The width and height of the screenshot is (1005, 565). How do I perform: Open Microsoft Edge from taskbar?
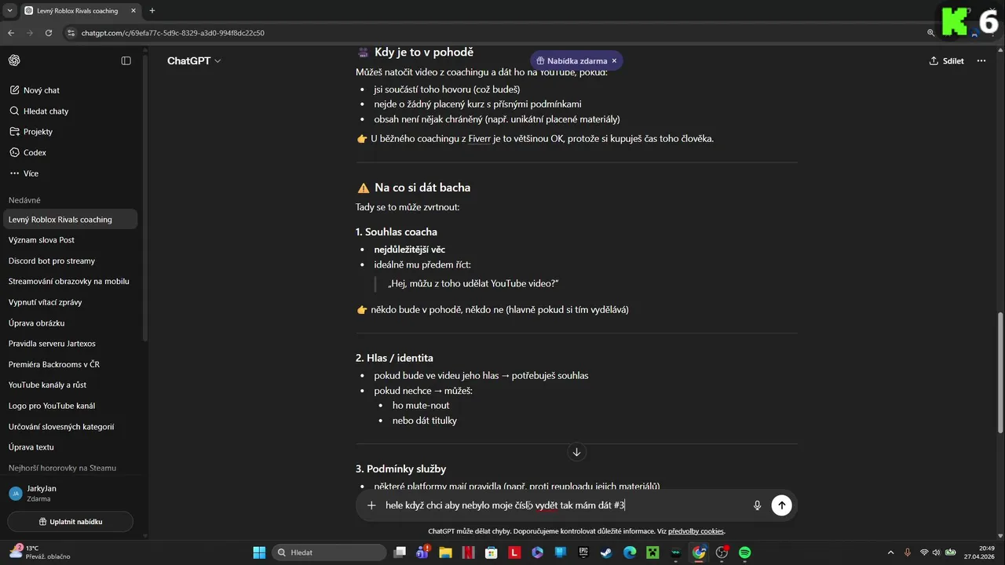coord(630,552)
